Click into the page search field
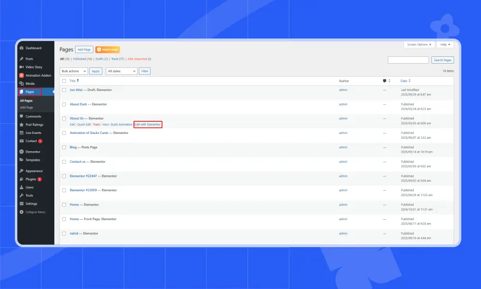The width and height of the screenshot is (481, 289). (408, 60)
